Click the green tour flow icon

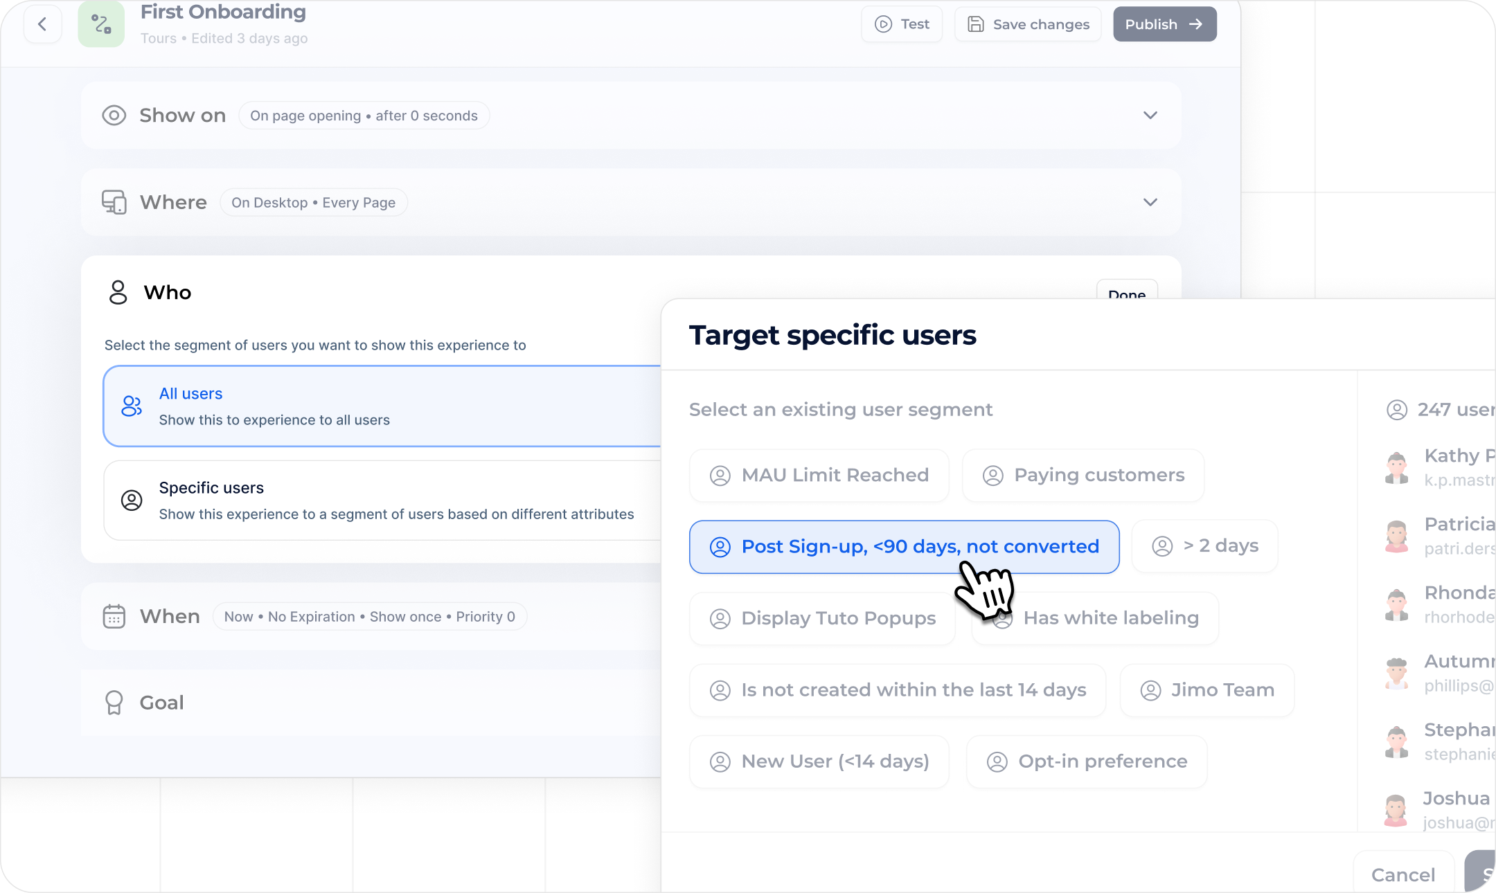click(x=101, y=24)
